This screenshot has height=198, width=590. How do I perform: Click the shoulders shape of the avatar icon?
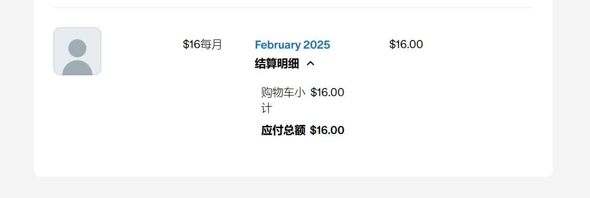[77, 68]
